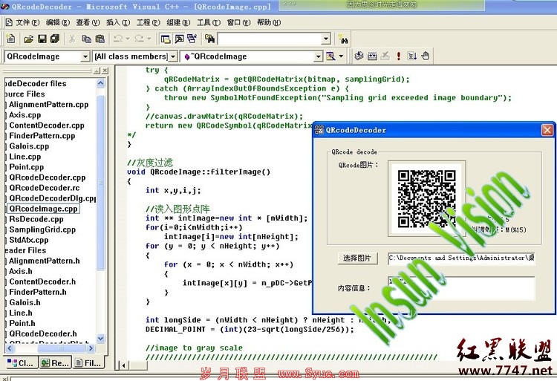Click the document icon left of 文件 menu
Screen dimensions: 557x381
[x=9, y=22]
